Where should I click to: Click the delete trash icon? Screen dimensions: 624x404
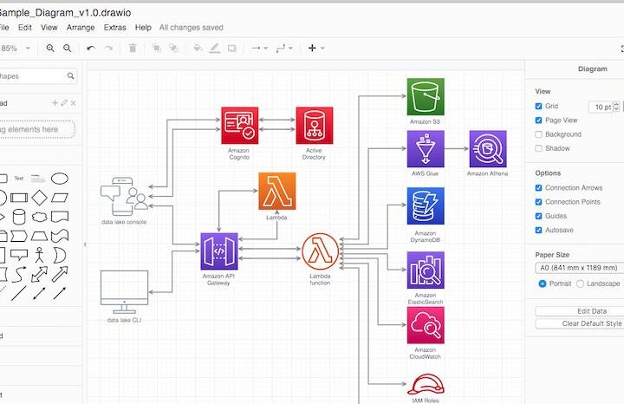(133, 49)
